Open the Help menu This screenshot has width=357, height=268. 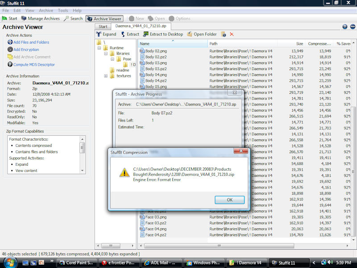tap(77, 10)
